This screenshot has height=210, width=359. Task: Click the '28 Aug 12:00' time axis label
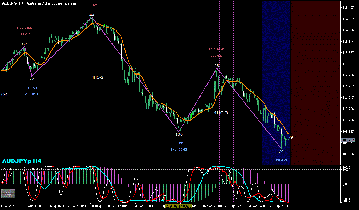[100, 206]
